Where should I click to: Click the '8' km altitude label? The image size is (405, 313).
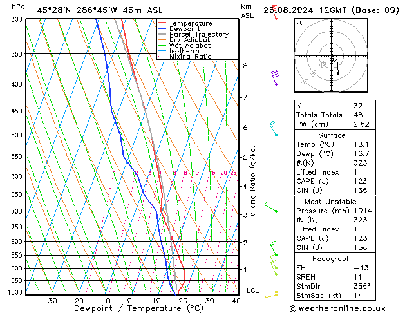245,66
